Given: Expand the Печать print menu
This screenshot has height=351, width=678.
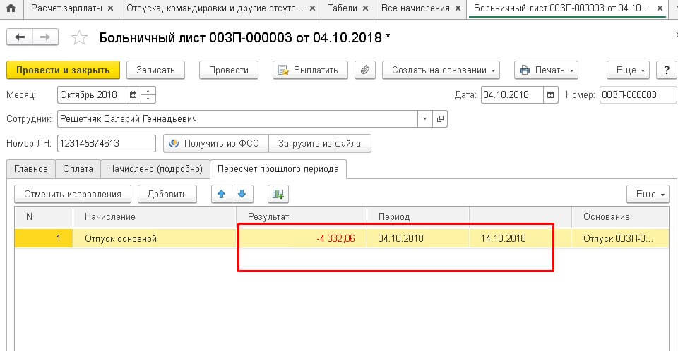Looking at the screenshot, I should click(x=546, y=70).
